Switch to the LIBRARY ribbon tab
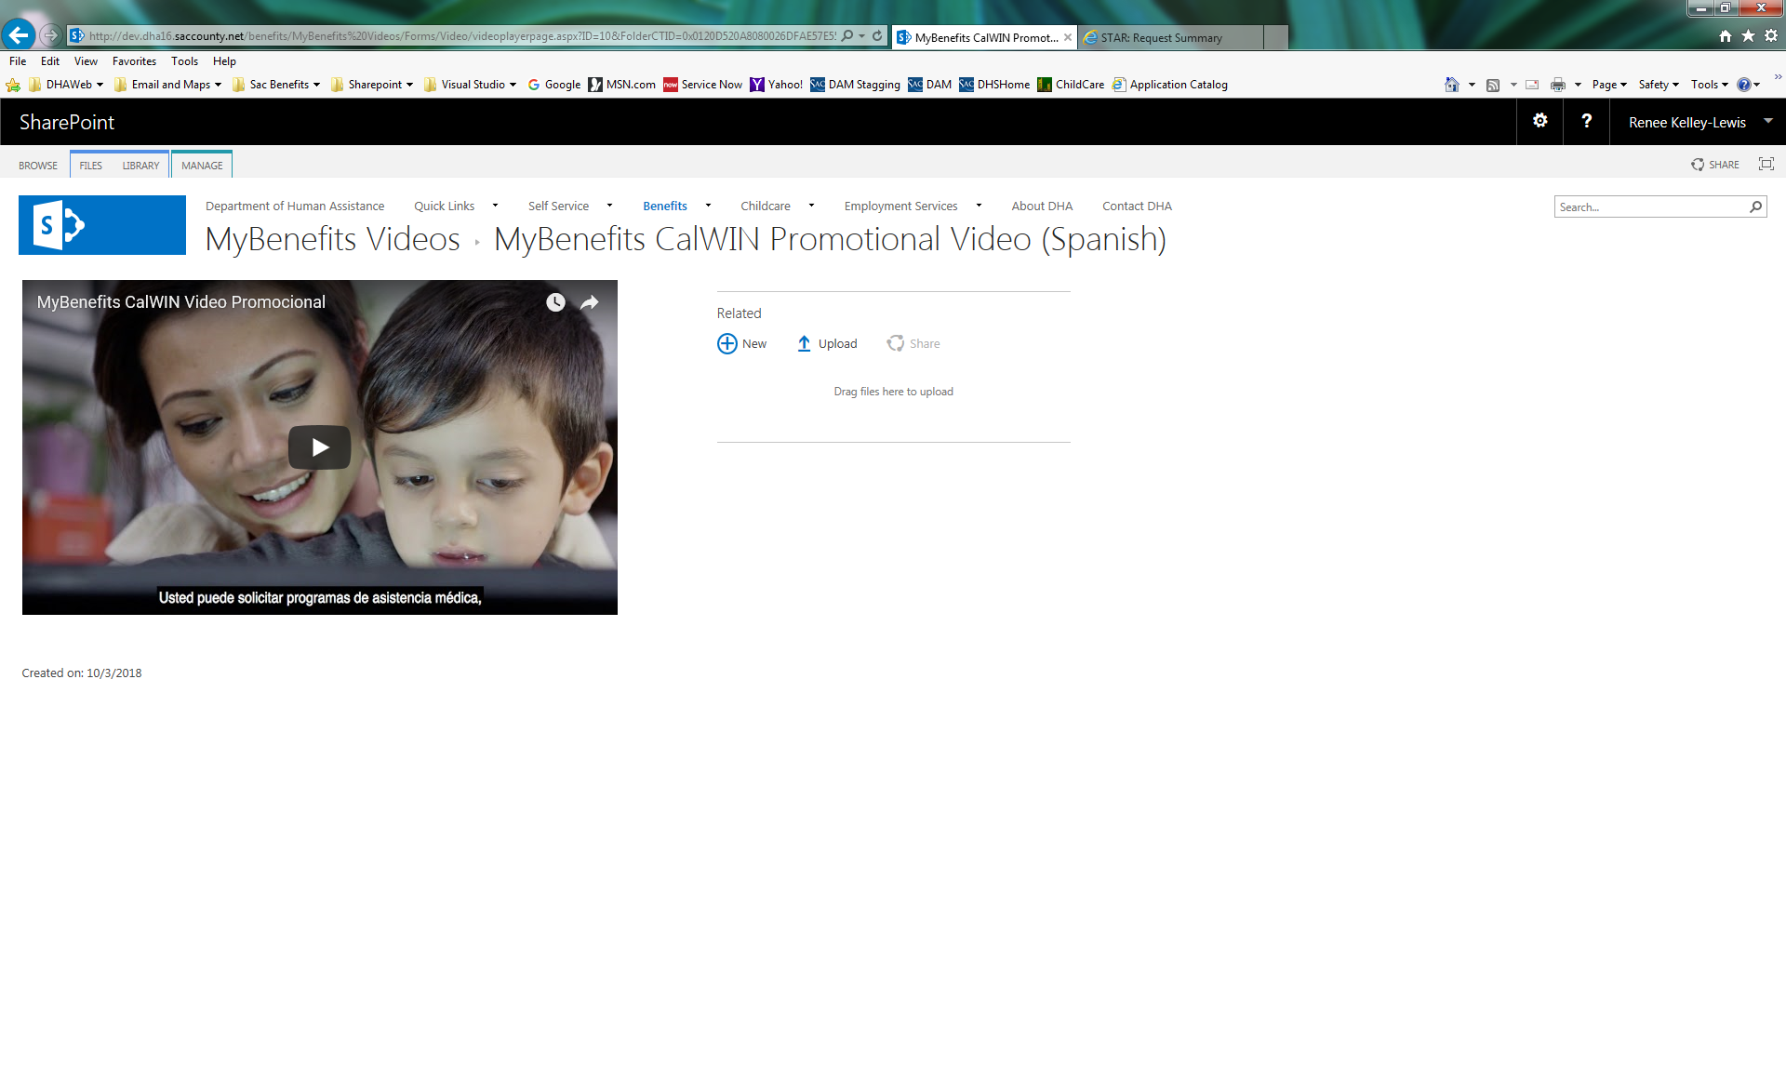Viewport: 1786px width, 1079px height. coord(140,166)
